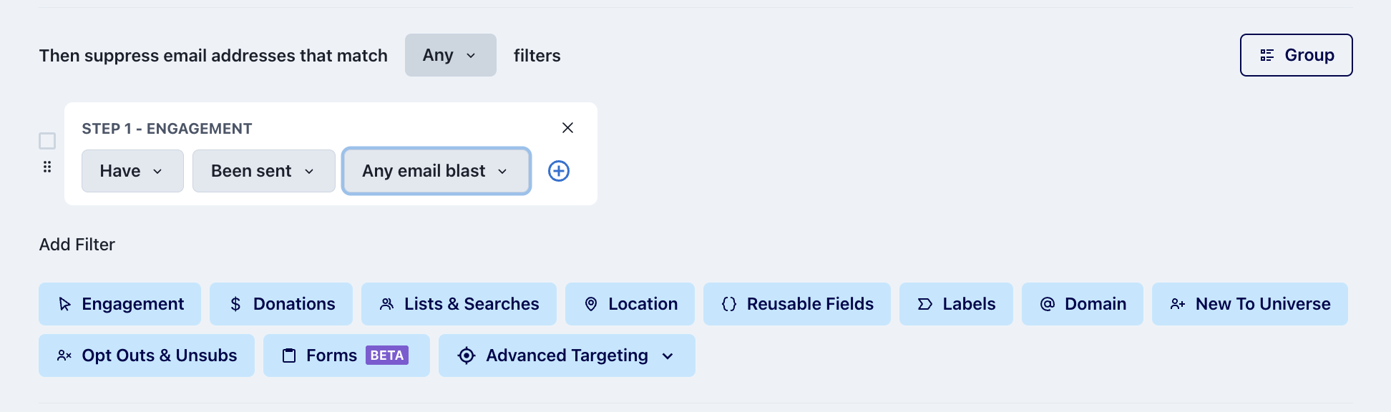Open the Any match-type dropdown

tap(451, 55)
